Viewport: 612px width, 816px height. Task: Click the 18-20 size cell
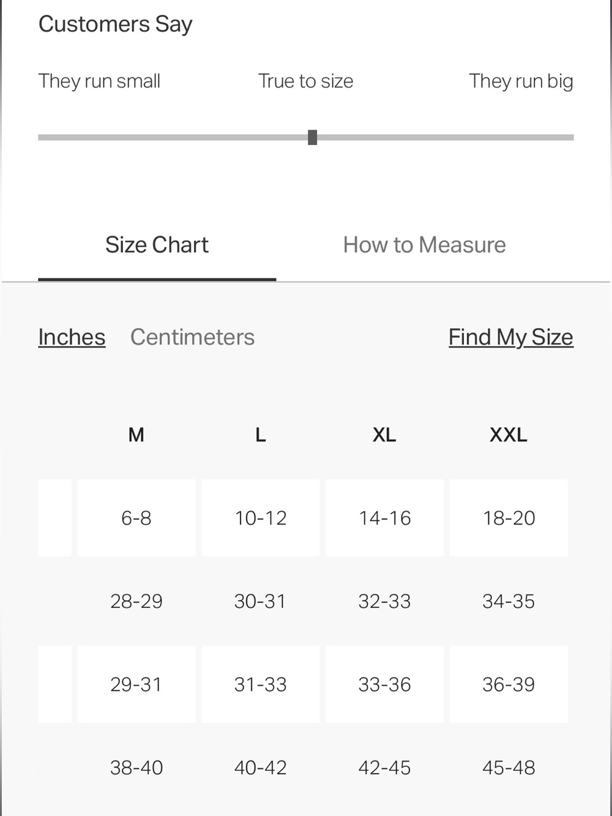coord(509,518)
